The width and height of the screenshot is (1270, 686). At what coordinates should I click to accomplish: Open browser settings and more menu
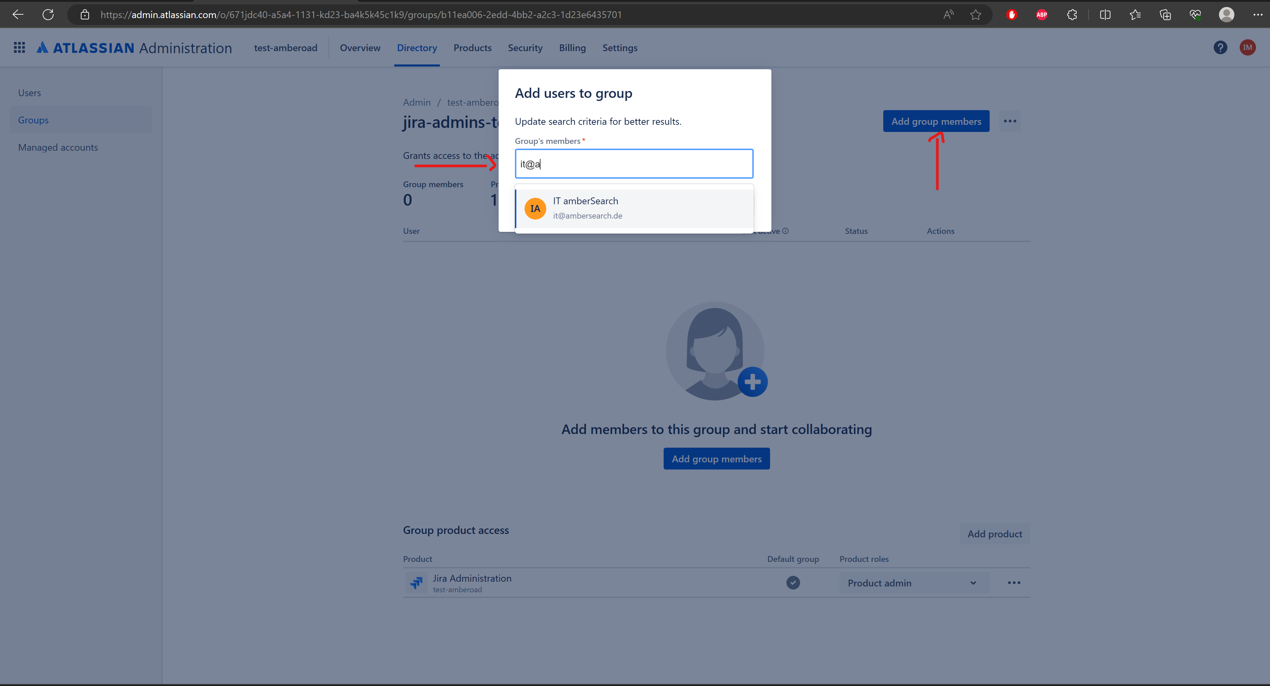[1258, 15]
